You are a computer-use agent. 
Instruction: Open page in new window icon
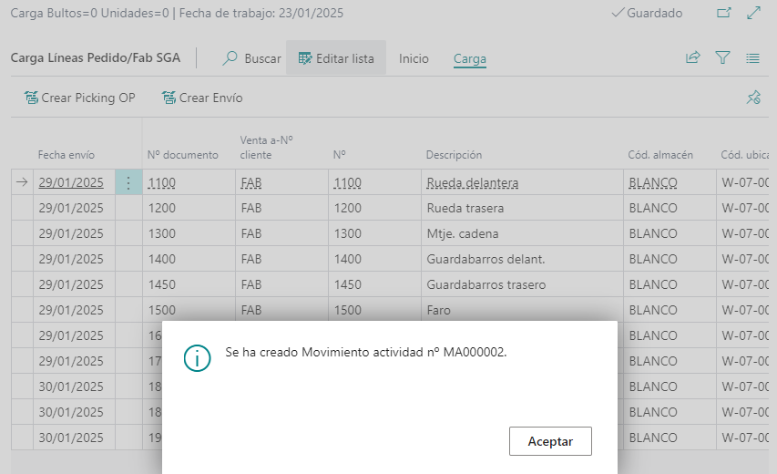[x=724, y=13]
